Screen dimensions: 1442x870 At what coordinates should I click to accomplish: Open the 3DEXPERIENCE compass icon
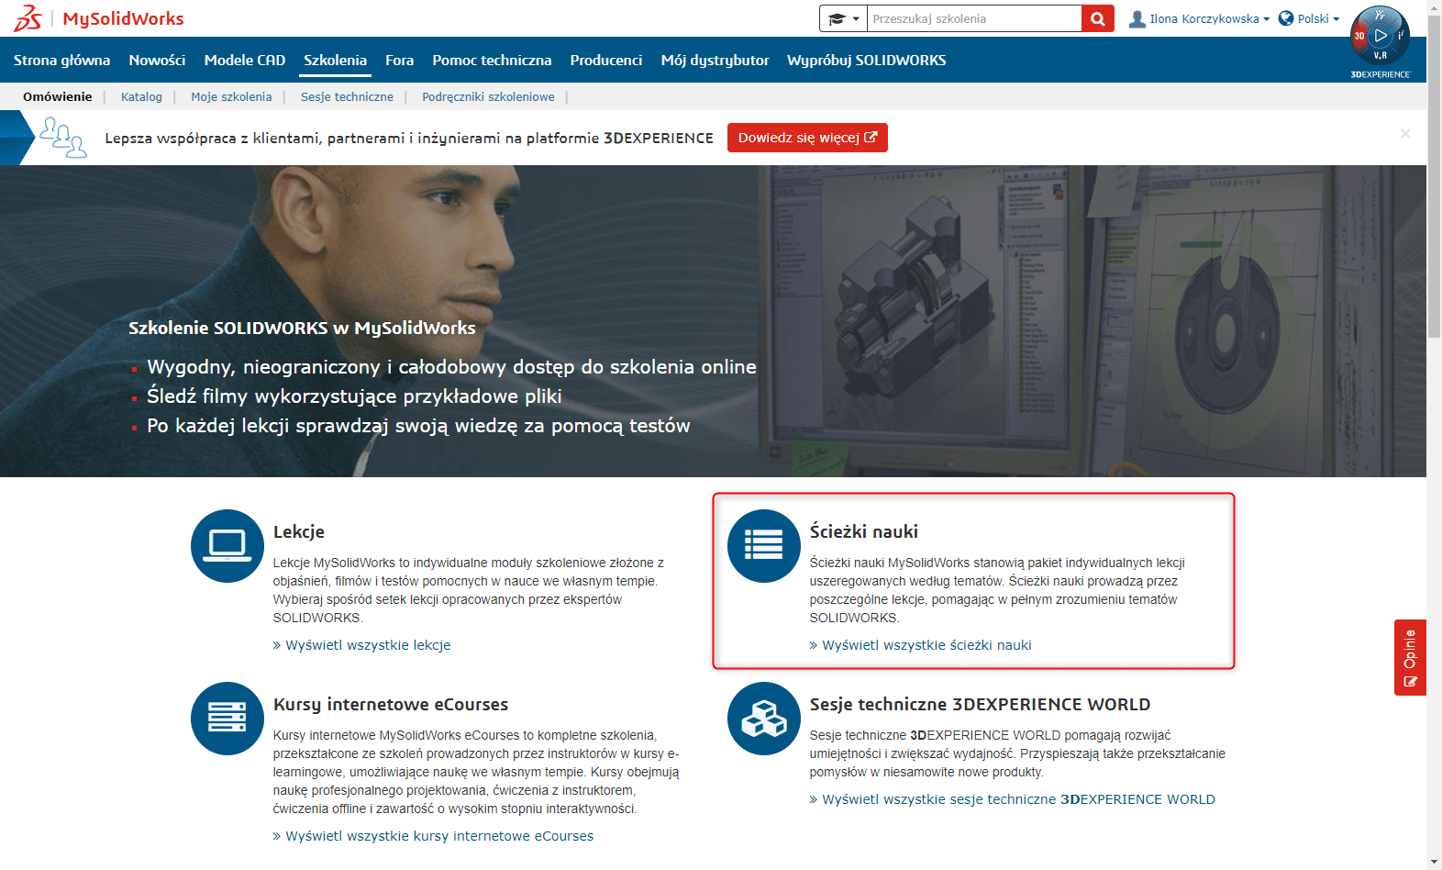click(1380, 37)
